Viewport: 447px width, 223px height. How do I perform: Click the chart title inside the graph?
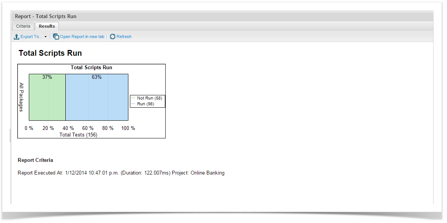tap(91, 68)
